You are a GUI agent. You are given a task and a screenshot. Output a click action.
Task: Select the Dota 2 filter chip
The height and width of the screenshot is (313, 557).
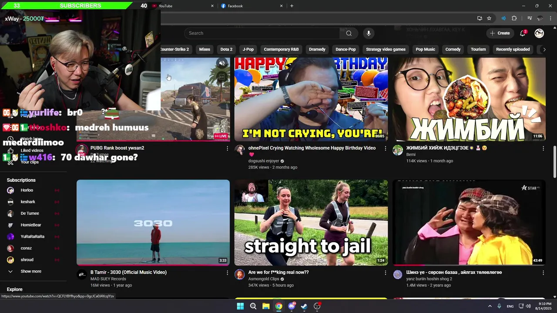[226, 49]
